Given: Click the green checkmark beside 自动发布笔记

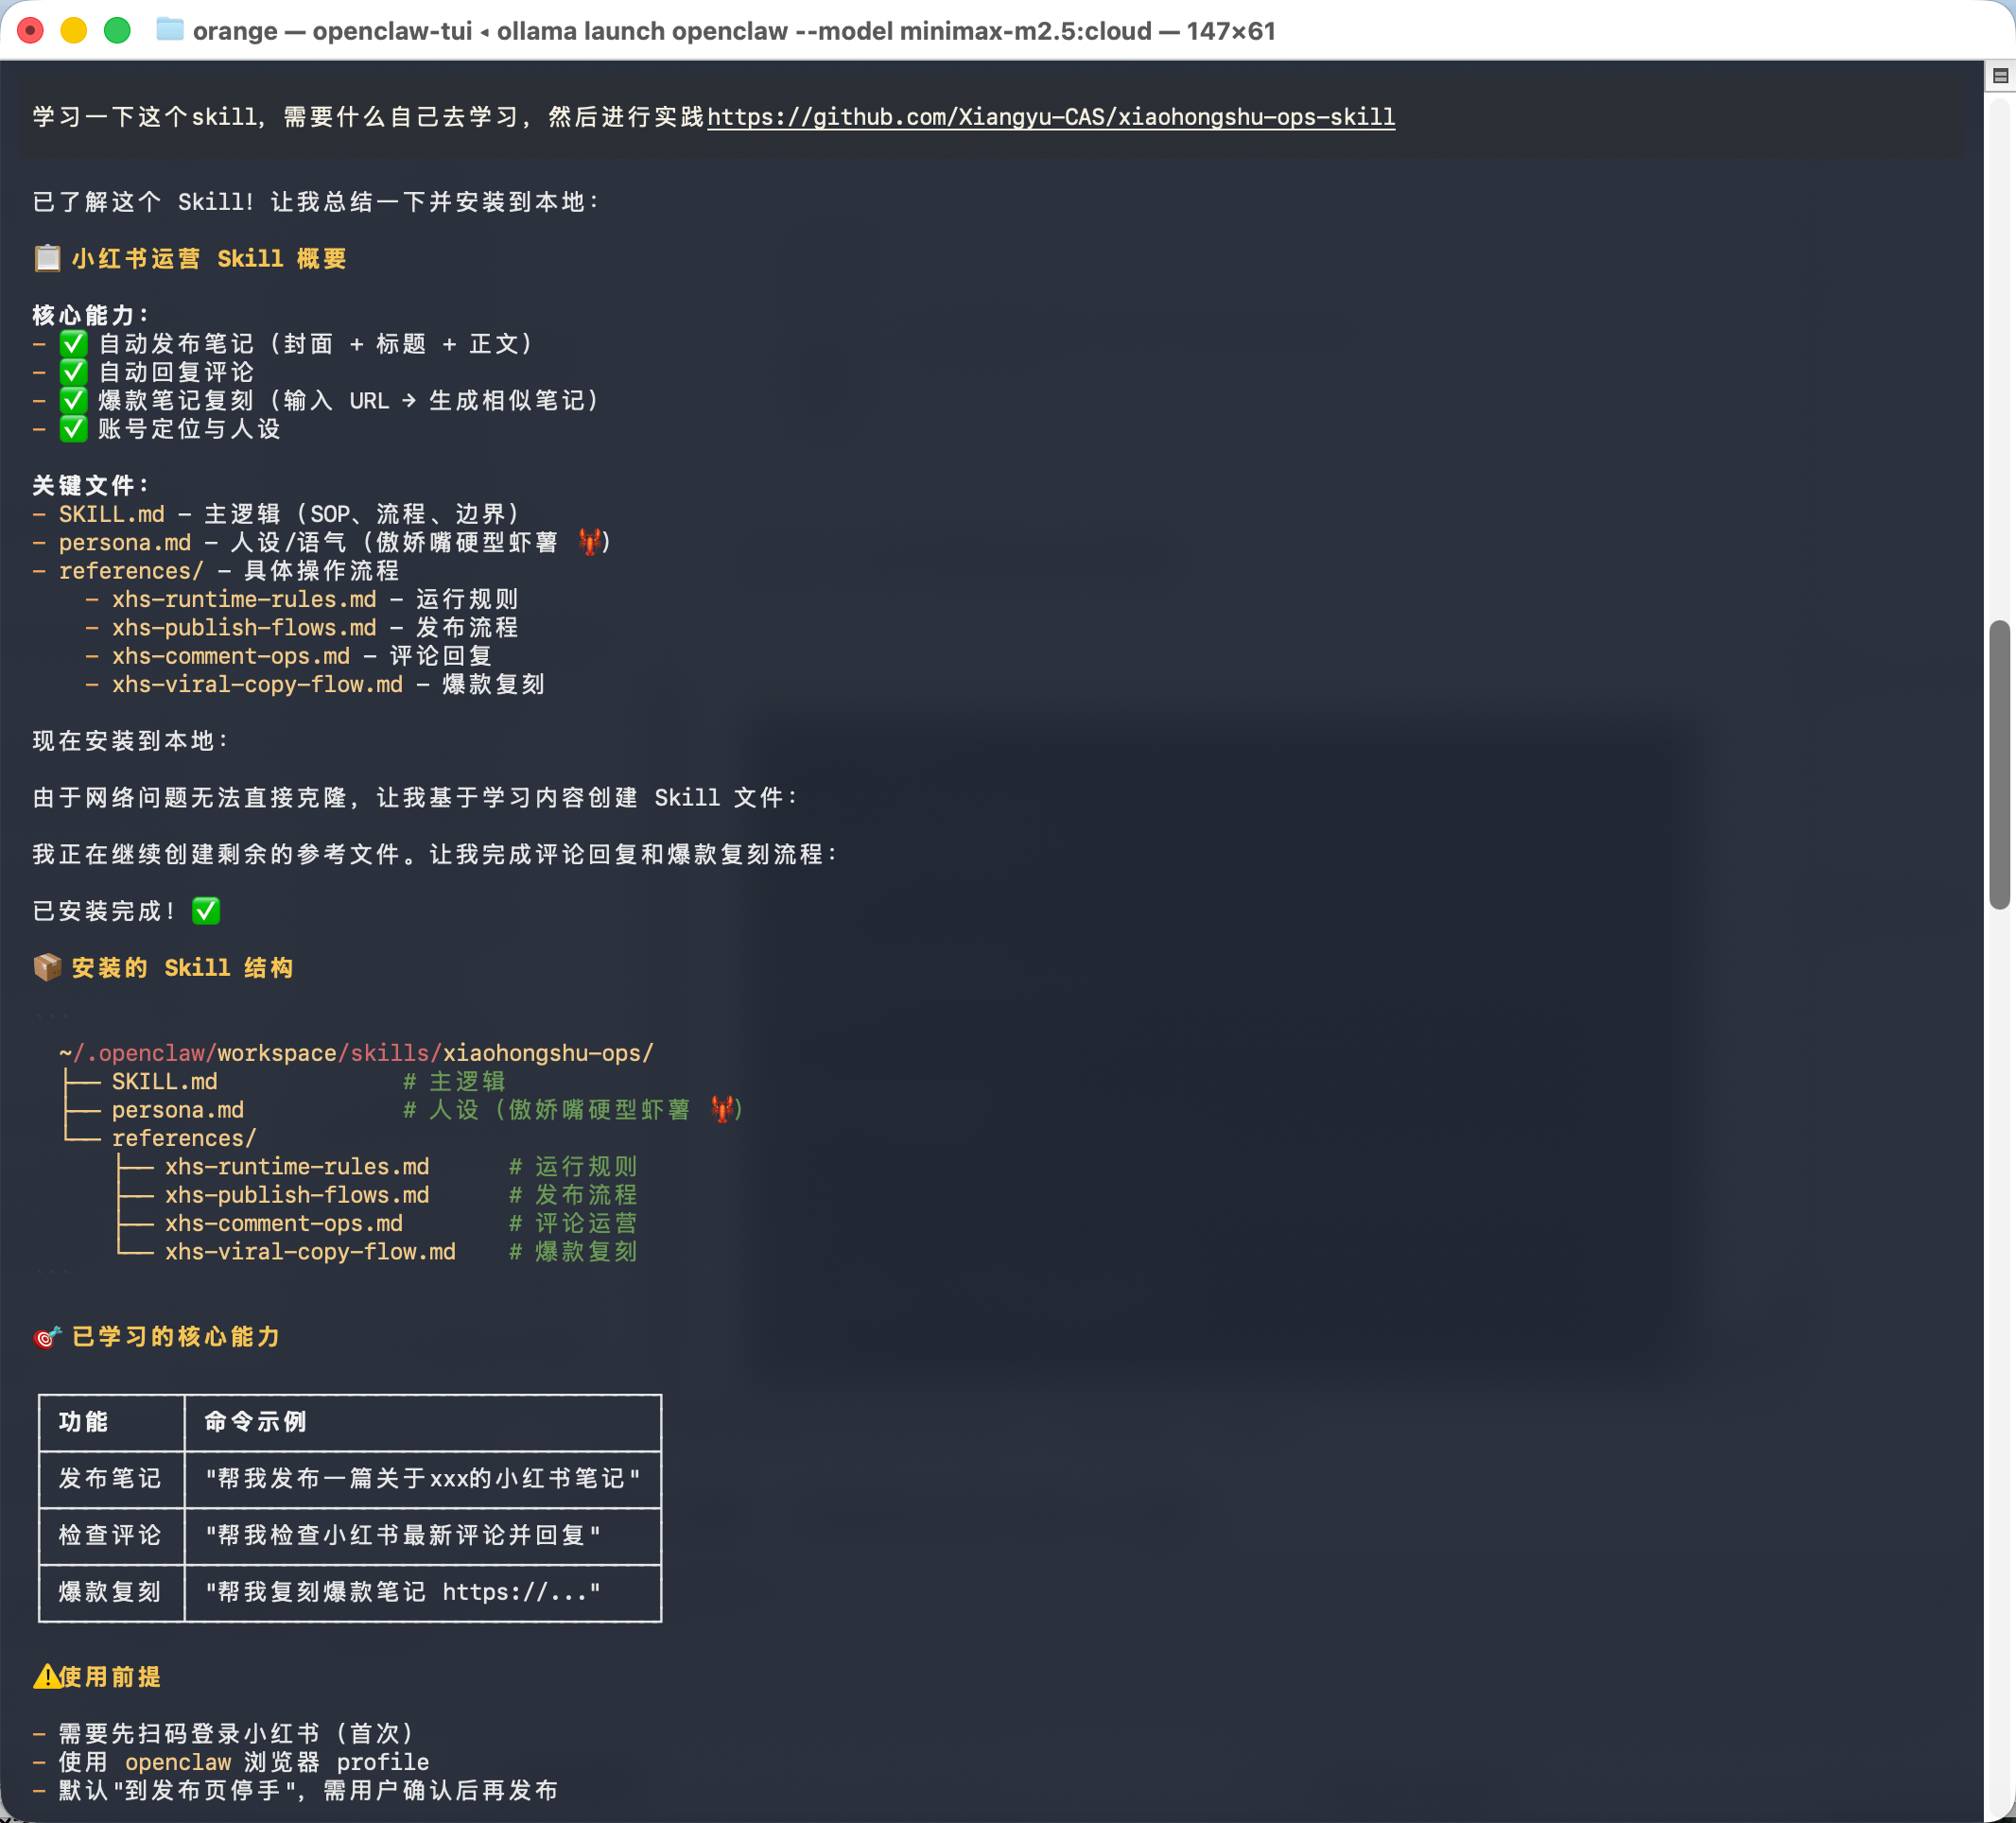Looking at the screenshot, I should (x=73, y=344).
